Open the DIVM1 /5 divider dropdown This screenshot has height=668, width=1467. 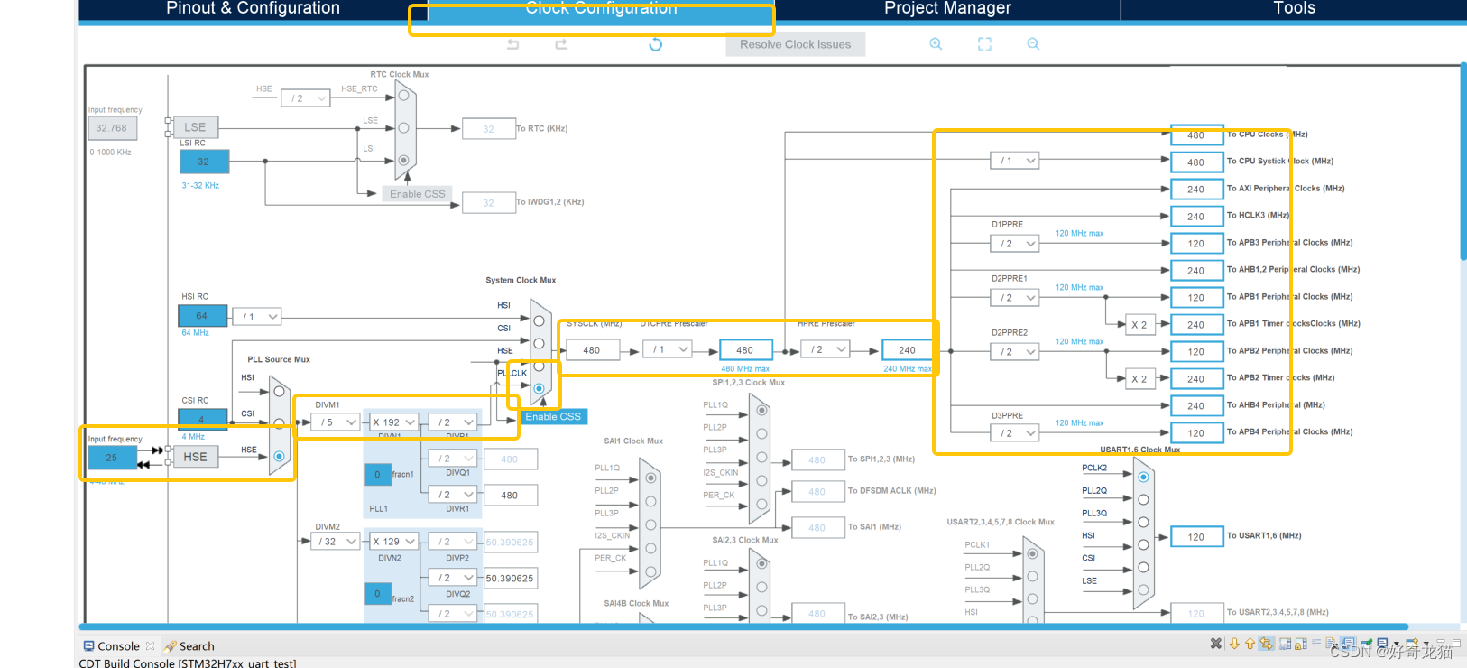coord(337,422)
